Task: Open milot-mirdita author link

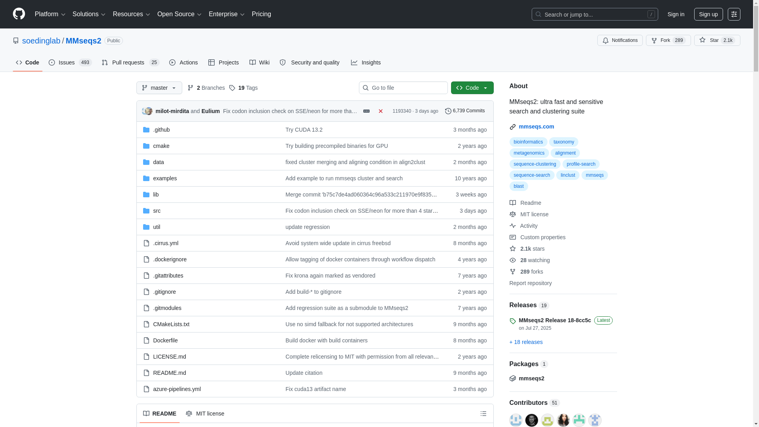Action: [x=172, y=111]
